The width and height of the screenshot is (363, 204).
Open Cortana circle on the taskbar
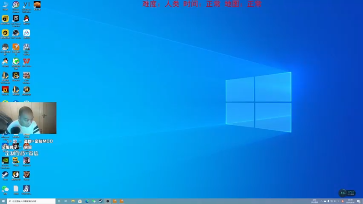coord(59,201)
